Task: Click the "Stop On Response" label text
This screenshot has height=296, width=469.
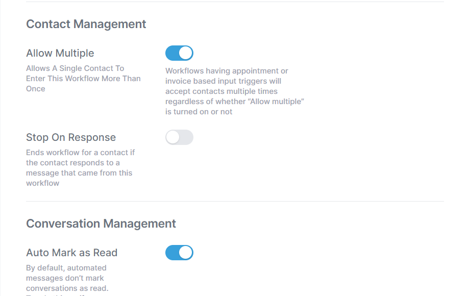Action: [71, 137]
